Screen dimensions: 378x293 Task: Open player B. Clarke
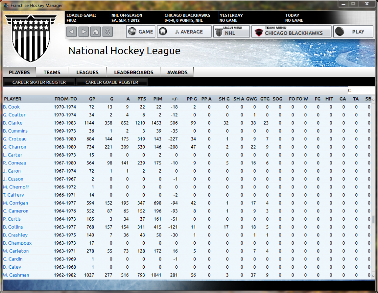point(13,123)
